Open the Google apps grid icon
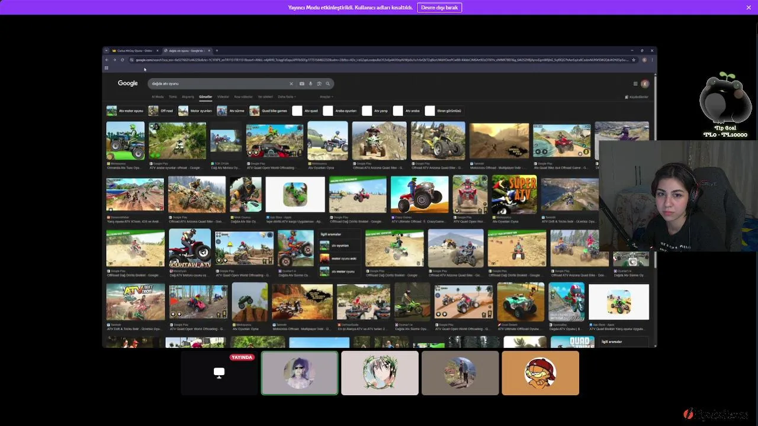 click(x=635, y=83)
